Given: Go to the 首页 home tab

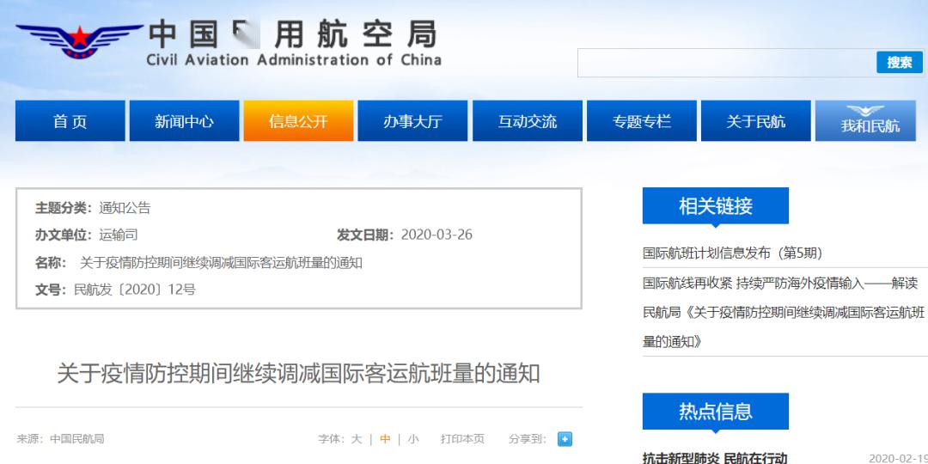Looking at the screenshot, I should pyautogui.click(x=70, y=121).
